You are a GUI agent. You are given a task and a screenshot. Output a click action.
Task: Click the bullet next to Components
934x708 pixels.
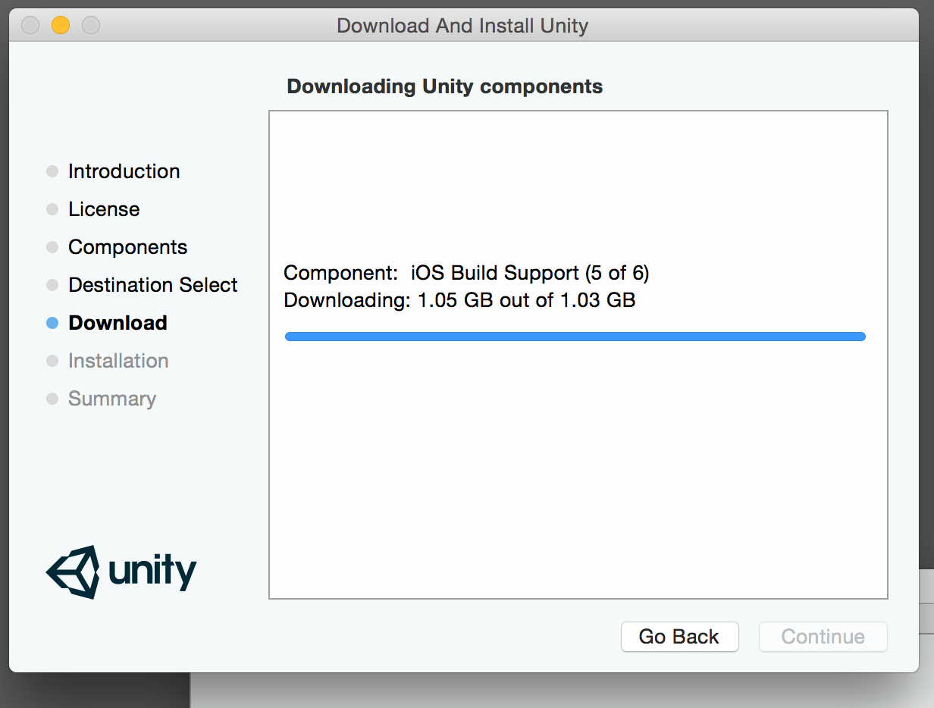(x=52, y=247)
